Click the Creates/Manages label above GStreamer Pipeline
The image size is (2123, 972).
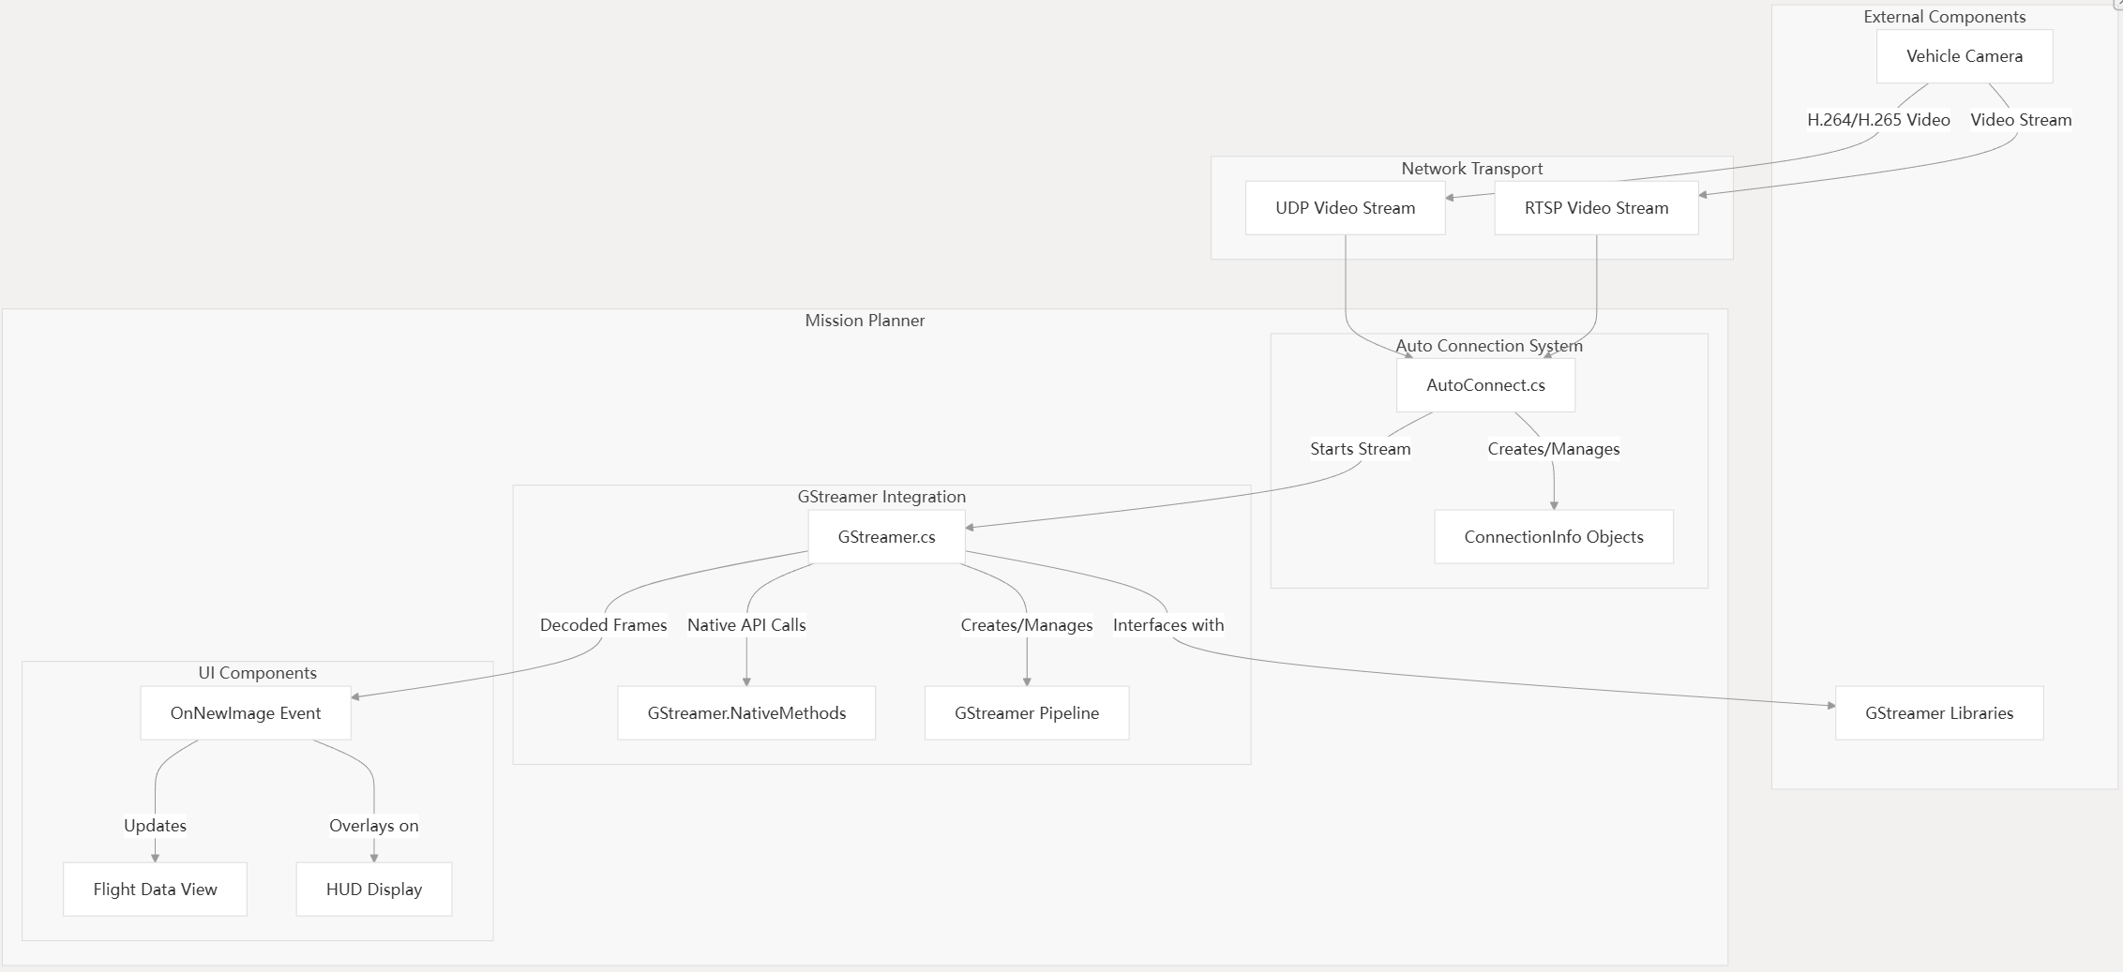[1027, 625]
